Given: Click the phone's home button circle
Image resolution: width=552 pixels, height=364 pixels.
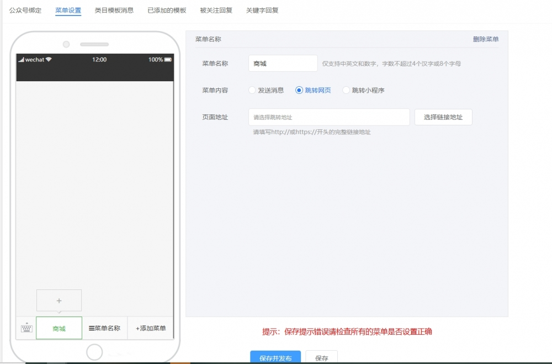Looking at the screenshot, I should (94, 352).
